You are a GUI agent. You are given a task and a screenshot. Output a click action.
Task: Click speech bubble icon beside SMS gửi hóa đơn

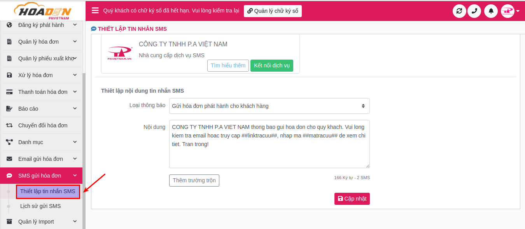pyautogui.click(x=9, y=176)
